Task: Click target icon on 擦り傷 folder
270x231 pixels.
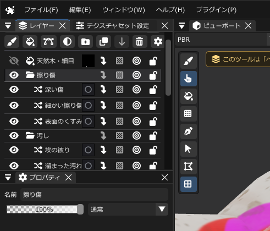Action: tap(136, 75)
